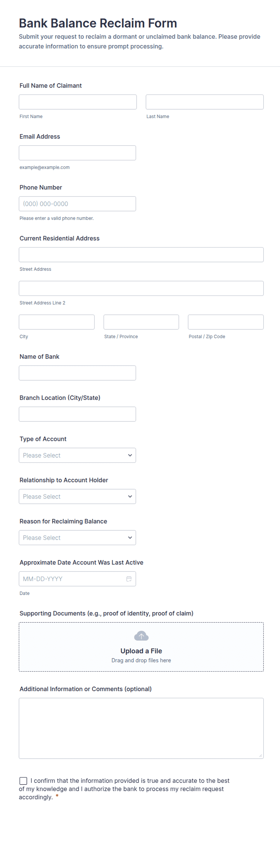This screenshot has width=280, height=863.
Task: Check the confirmation authorization checkbox
Action: pos(23,781)
